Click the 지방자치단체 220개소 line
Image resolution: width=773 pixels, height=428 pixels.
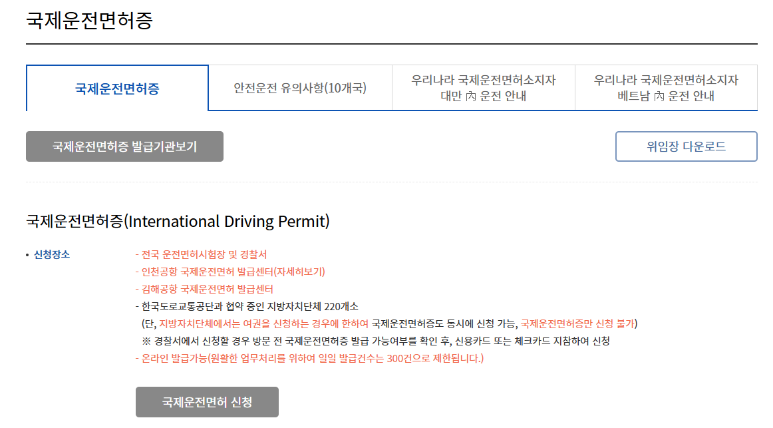[x=247, y=306]
